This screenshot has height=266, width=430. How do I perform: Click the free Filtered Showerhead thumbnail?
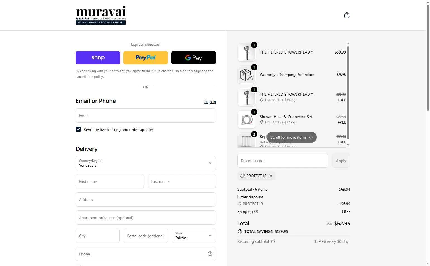point(246,97)
